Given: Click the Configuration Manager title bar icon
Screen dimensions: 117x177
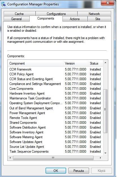Looking at the screenshot, I should tap(3, 4).
